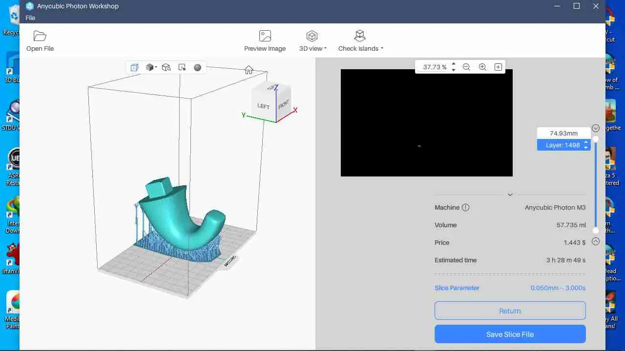This screenshot has height=351, width=625.
Task: Reset camera with the home icon
Action: [249, 70]
